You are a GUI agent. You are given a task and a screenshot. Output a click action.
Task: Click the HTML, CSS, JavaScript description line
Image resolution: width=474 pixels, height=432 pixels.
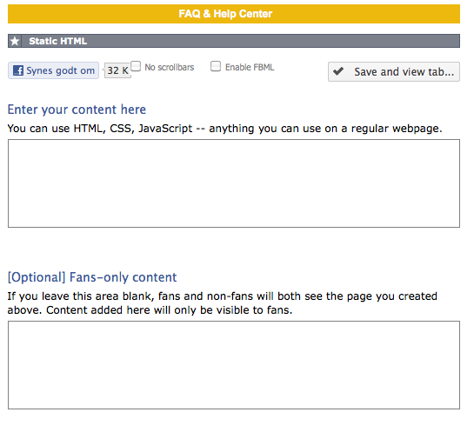[x=224, y=129]
